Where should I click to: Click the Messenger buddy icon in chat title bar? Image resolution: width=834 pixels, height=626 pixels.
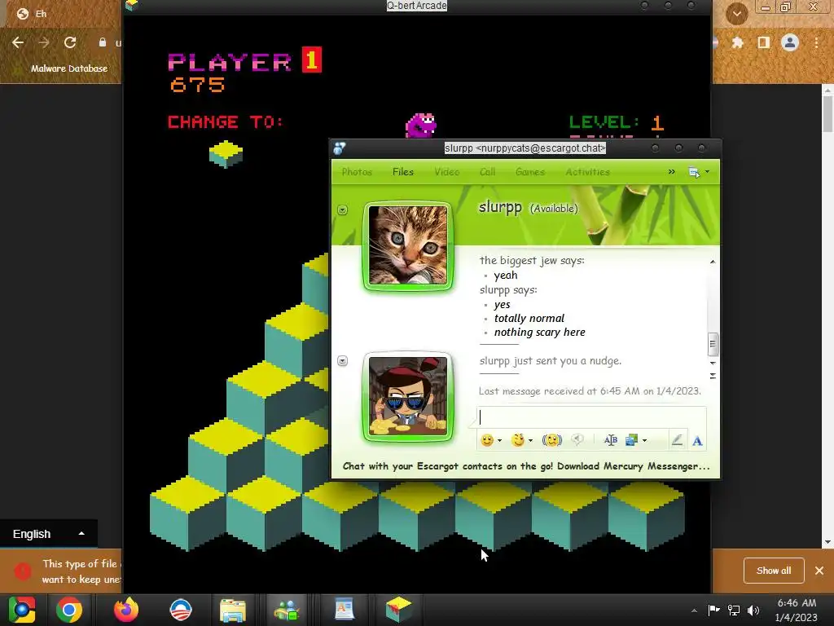coord(340,148)
